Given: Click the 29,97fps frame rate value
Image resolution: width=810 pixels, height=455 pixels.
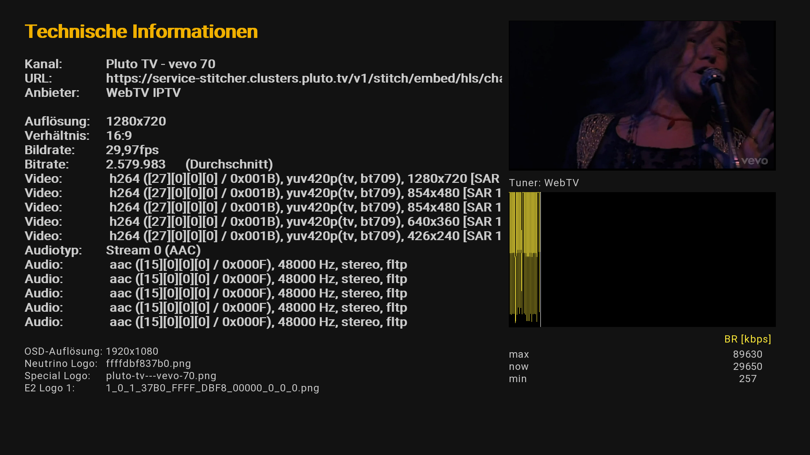Looking at the screenshot, I should click(132, 150).
